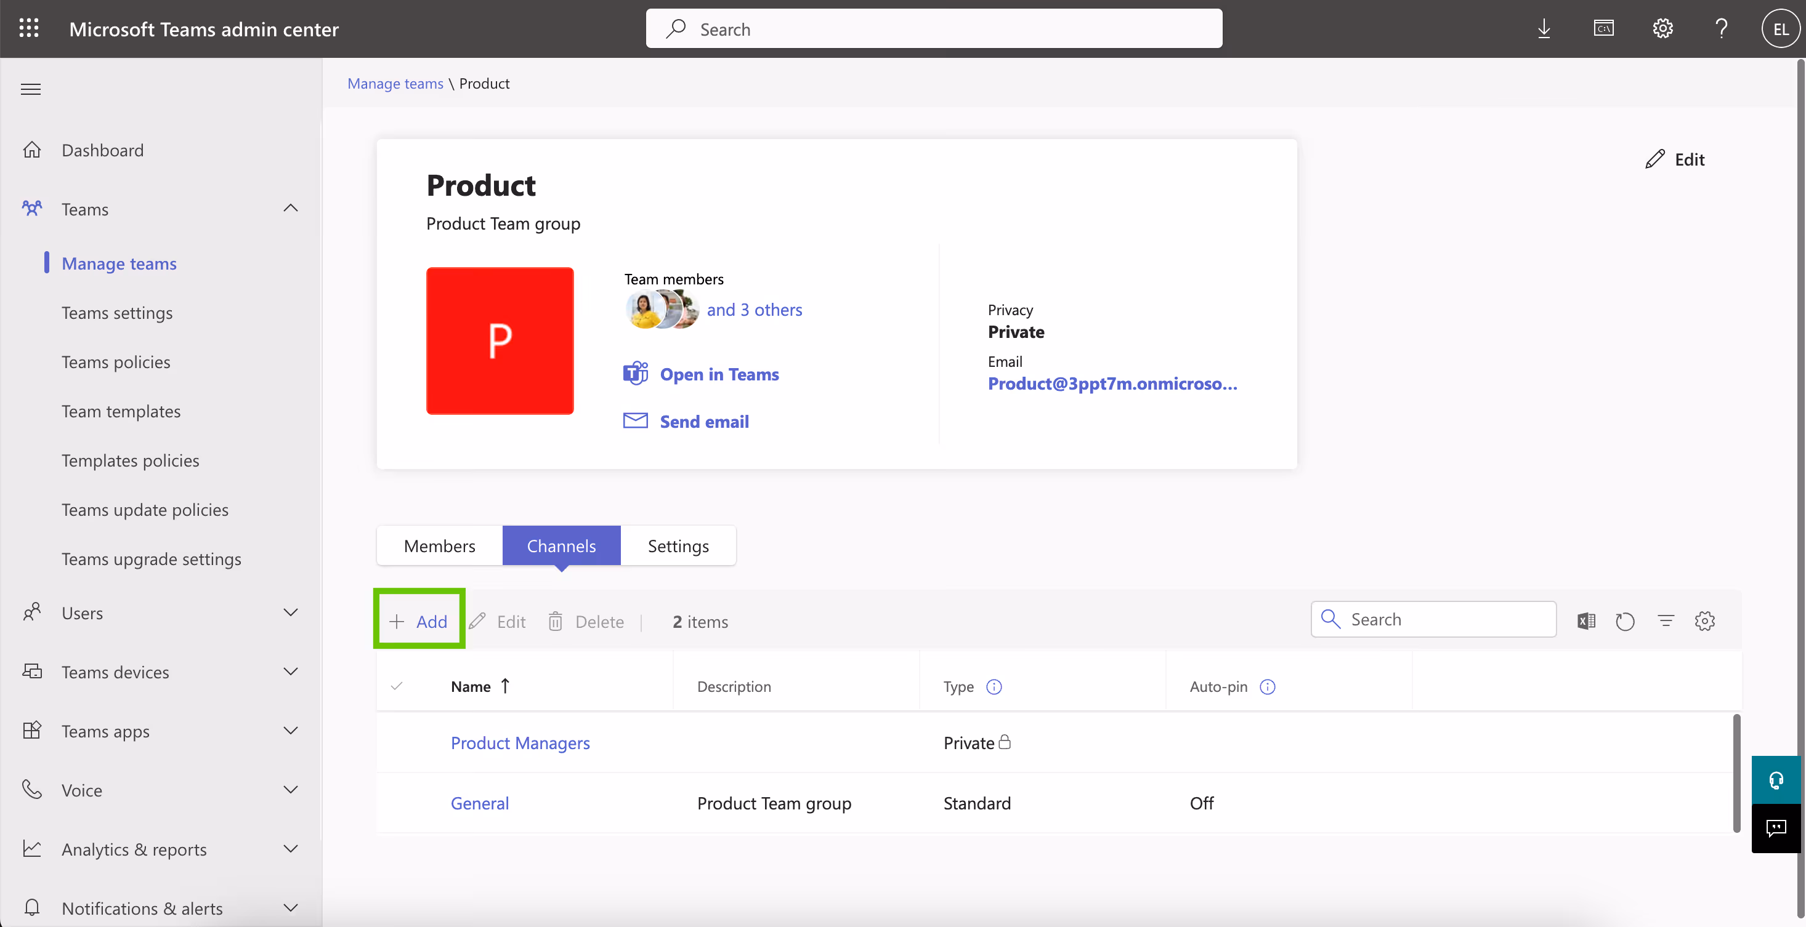Switch to the Settings tab

pos(678,546)
